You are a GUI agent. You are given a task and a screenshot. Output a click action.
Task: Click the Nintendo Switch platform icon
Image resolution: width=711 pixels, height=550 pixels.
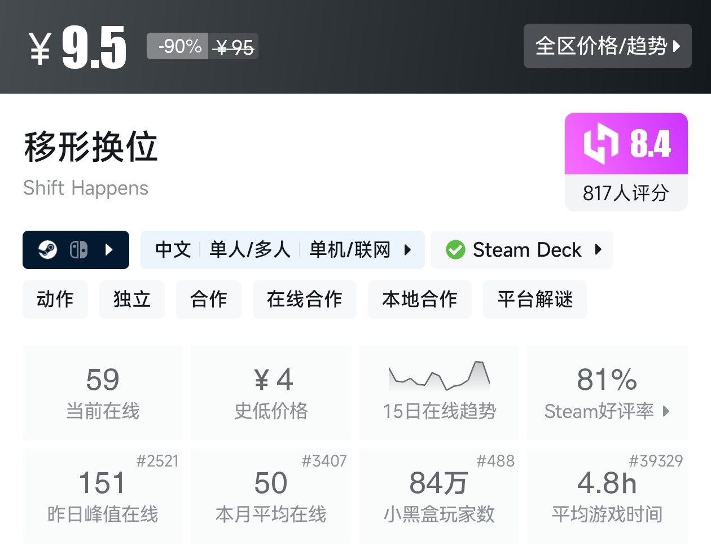point(78,249)
